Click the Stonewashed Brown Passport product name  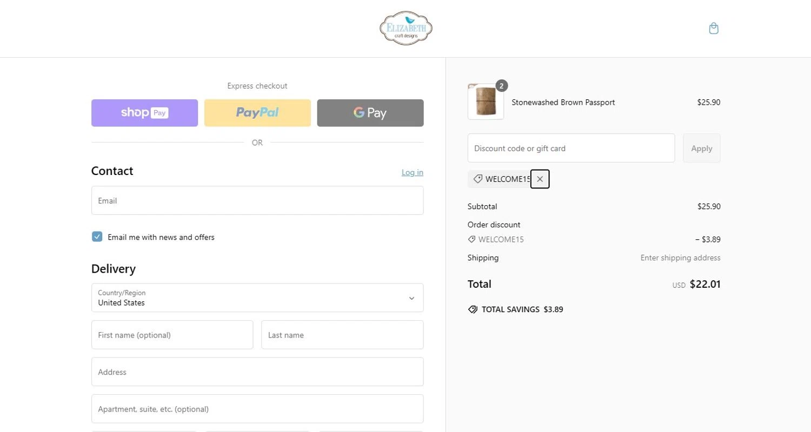tap(563, 102)
